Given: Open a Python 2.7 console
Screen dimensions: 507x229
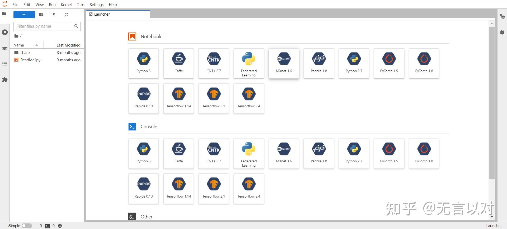Looking at the screenshot, I should 354,154.
